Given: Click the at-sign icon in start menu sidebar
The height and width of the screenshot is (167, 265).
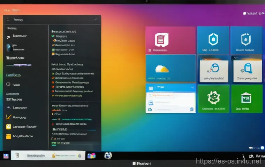Looking at the screenshot, I should tap(8, 37).
